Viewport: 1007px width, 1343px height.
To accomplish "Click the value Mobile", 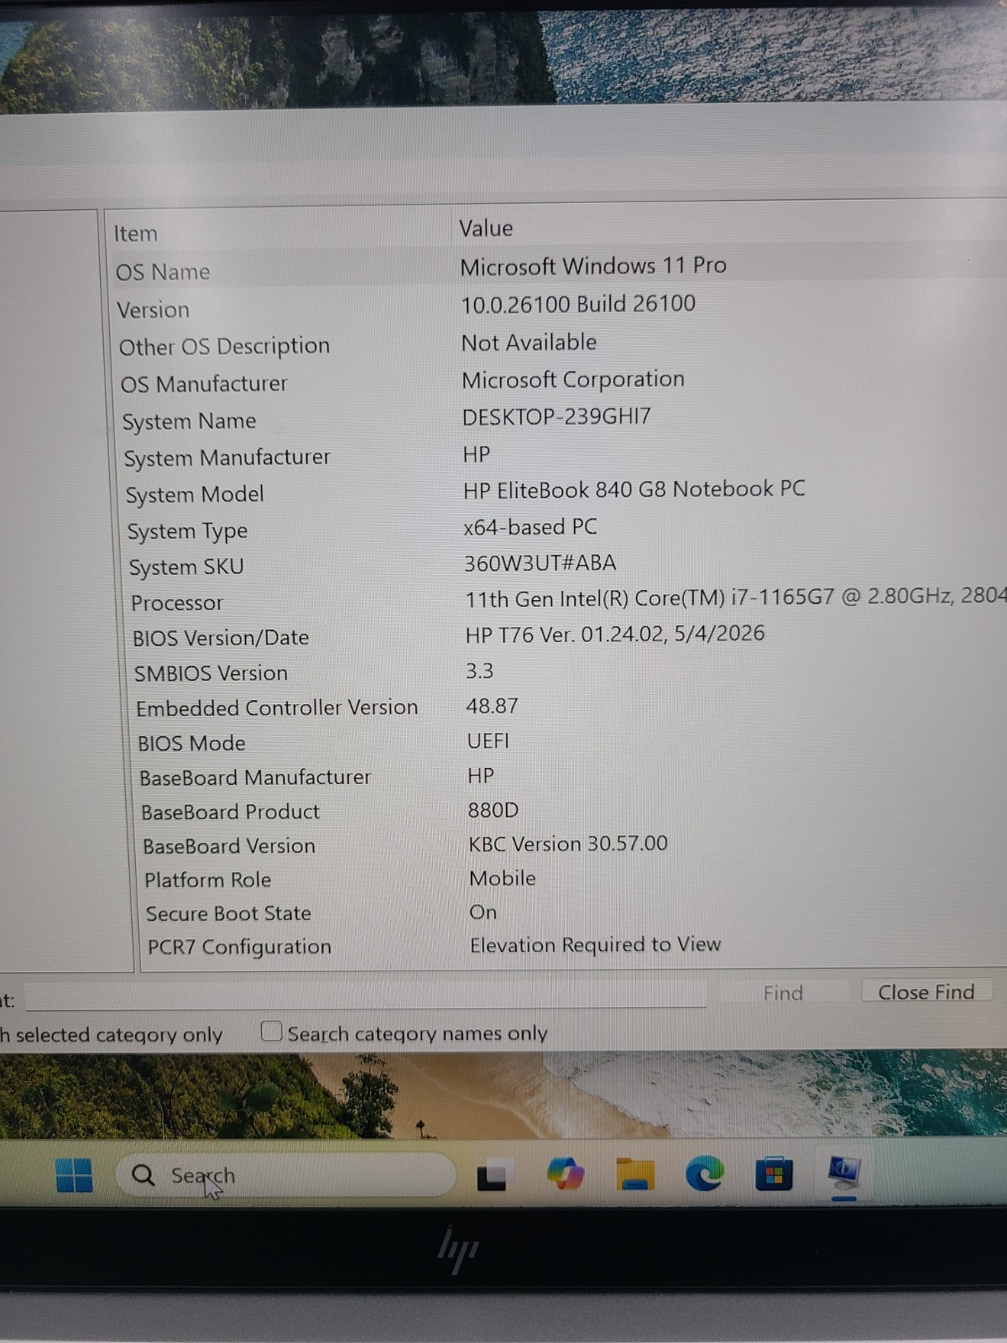I will click(502, 878).
